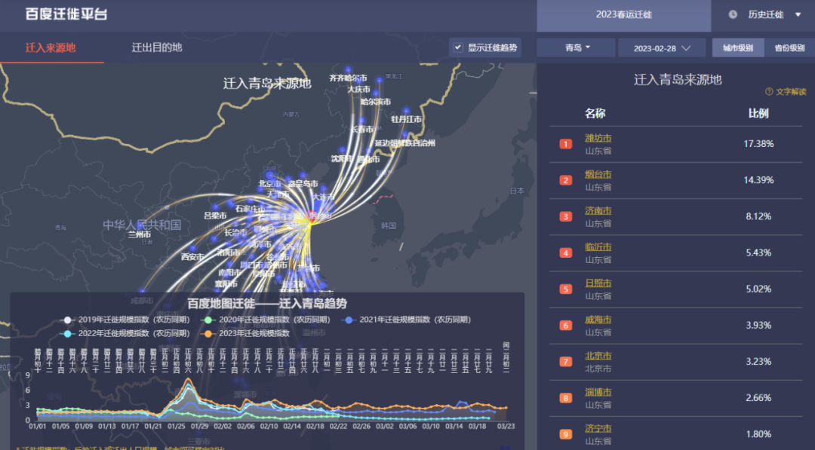This screenshot has width=815, height=450.
Task: Toggle the 2021年迁徙规模指数 legend series
Action: pyautogui.click(x=407, y=320)
